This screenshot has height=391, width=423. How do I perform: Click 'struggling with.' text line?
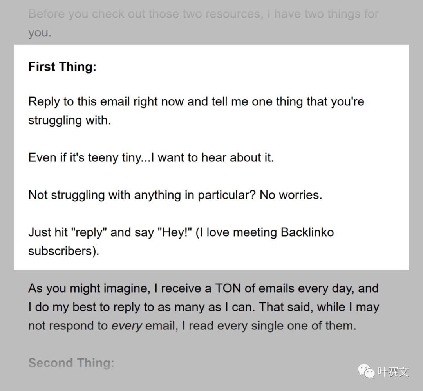tap(70, 120)
